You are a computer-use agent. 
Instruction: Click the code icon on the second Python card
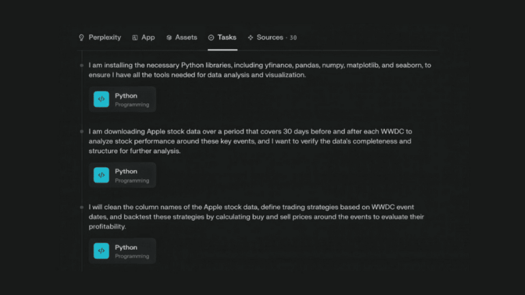[x=101, y=175]
